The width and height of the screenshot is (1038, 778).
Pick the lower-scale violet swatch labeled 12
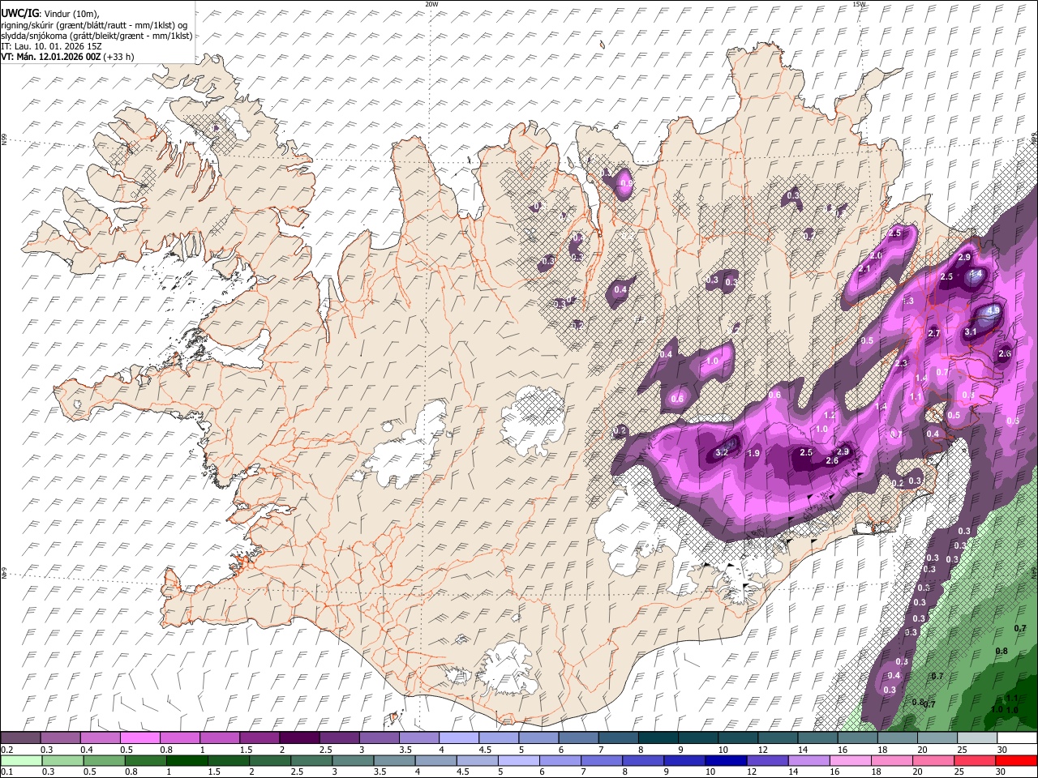[768, 761]
